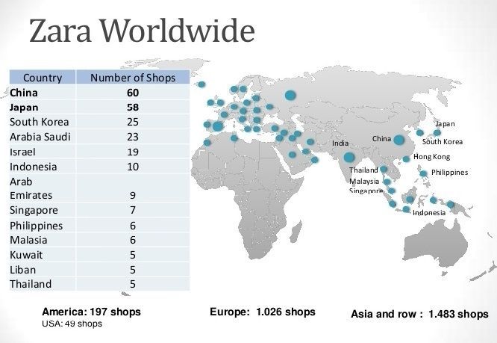Screen dimensions: 497x343
Task: Click the 'Zara Worldwide' slide title
Action: [x=142, y=32]
